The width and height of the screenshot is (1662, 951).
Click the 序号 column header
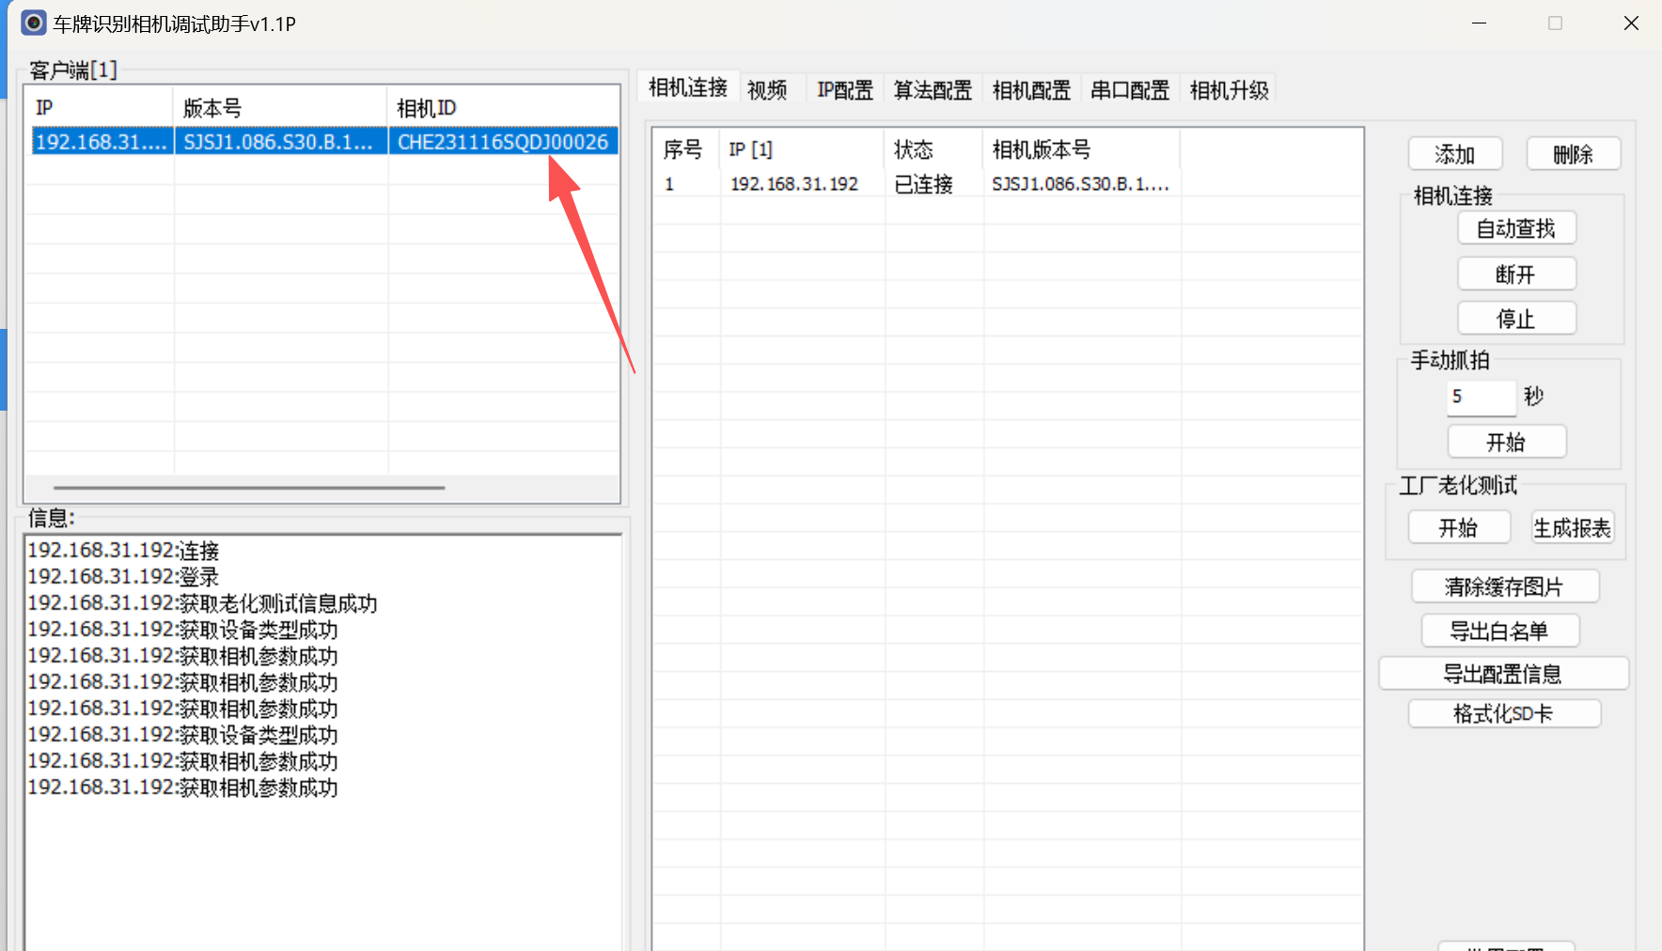[x=686, y=149]
